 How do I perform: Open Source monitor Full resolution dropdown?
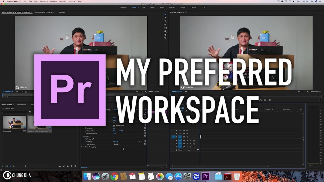[139, 92]
